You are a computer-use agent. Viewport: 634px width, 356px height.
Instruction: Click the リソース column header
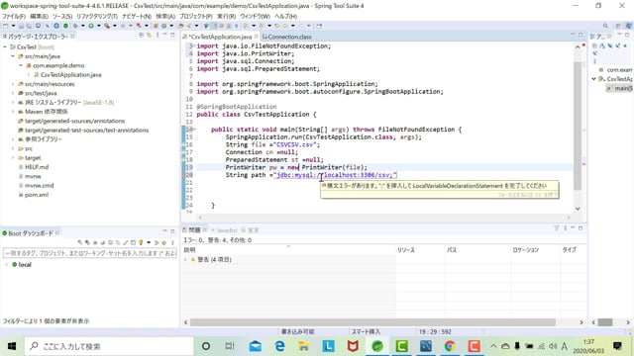pyautogui.click(x=406, y=250)
